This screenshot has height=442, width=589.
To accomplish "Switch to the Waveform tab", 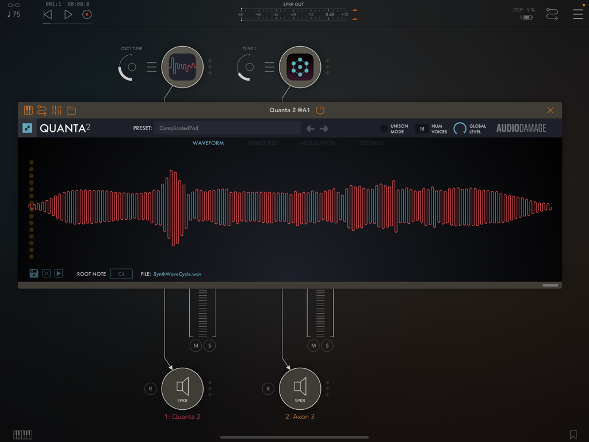I will pos(208,143).
